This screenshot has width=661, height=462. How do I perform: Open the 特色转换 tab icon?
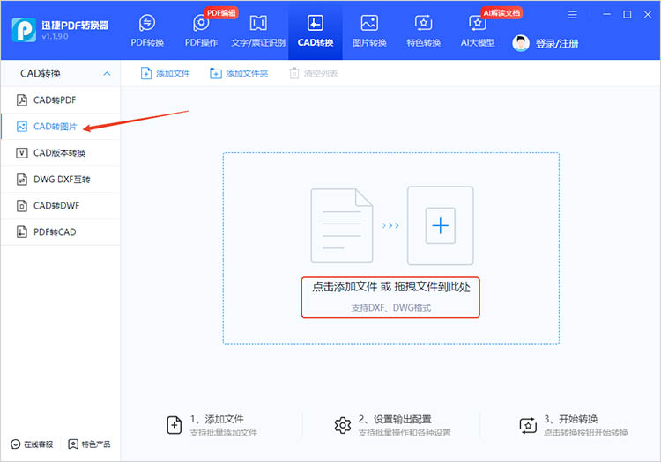pos(423,23)
